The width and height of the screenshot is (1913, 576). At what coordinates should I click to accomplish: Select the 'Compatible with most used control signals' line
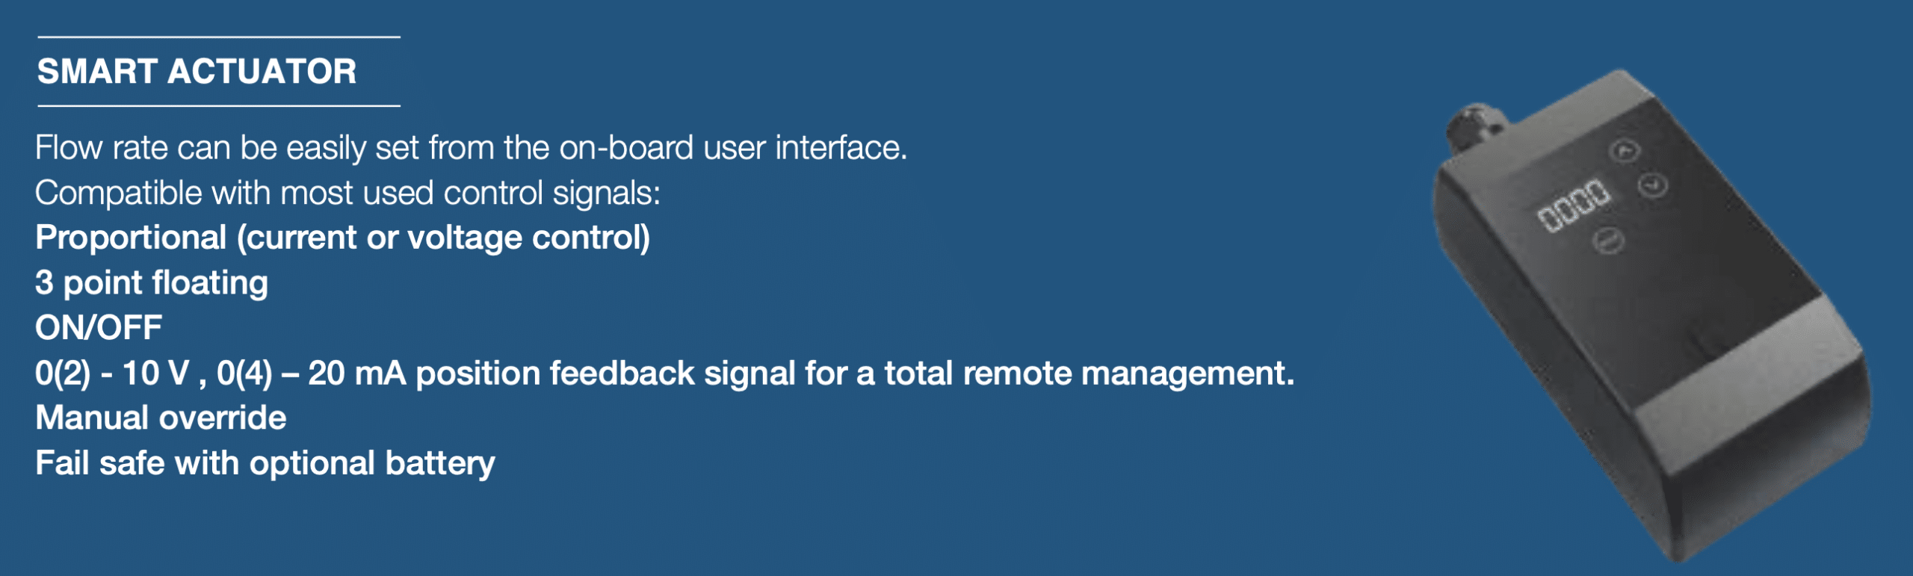coord(347,193)
